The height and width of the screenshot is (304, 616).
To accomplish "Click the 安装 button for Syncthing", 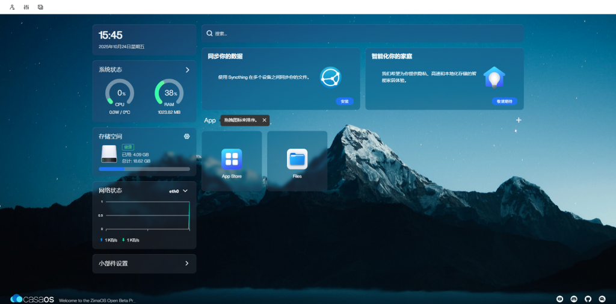I will click(x=344, y=101).
